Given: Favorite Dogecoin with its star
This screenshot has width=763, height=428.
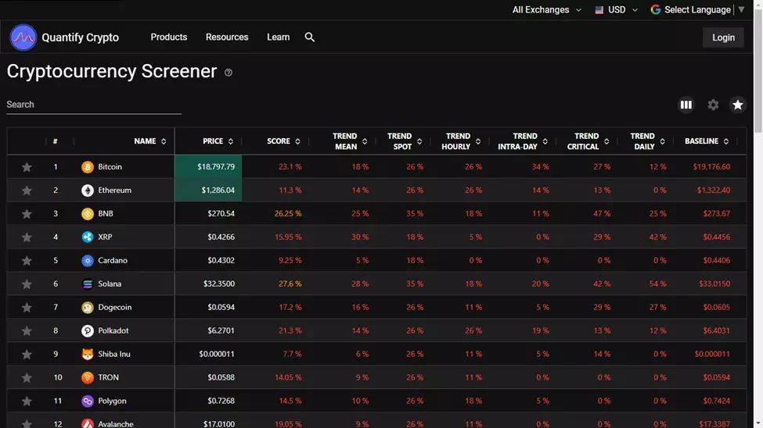Looking at the screenshot, I should click(27, 308).
